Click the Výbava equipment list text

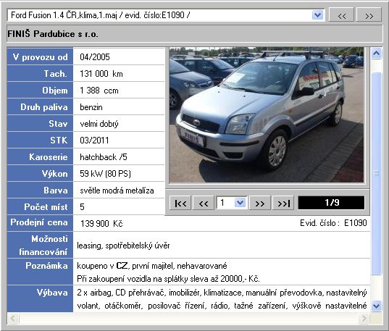222,299
